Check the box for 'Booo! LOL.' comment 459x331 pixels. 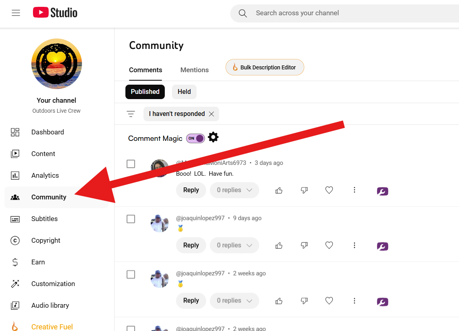(131, 164)
